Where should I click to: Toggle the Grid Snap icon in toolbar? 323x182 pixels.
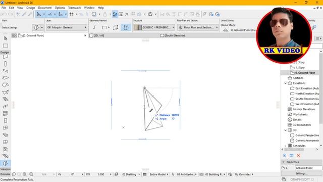(x=72, y=14)
